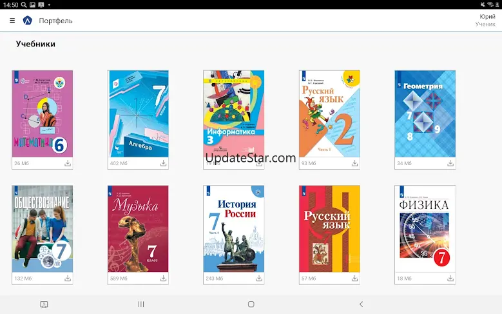The image size is (502, 314).
Task: Tap the search icon in status bar
Action: [x=24, y=5]
